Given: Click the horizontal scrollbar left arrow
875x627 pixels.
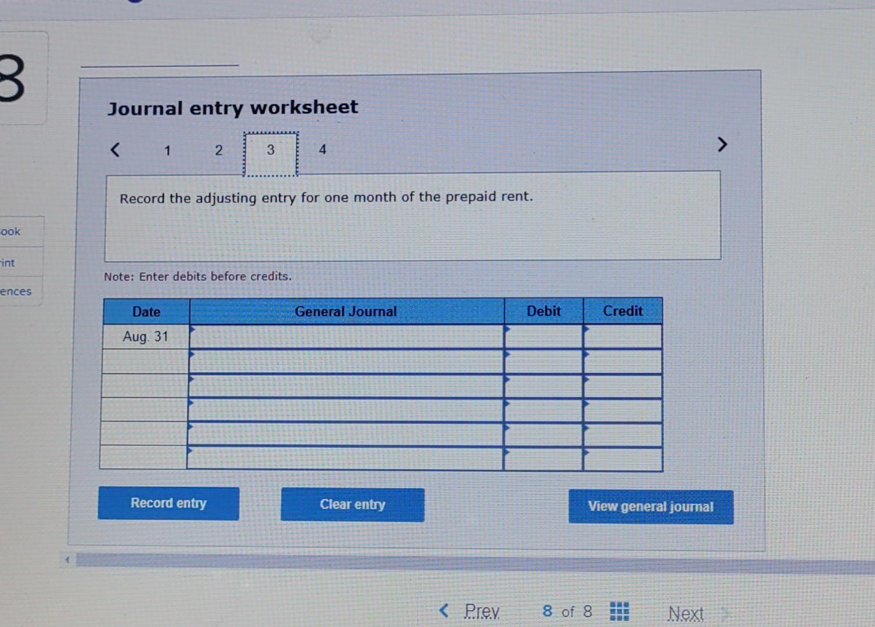Looking at the screenshot, I should (x=67, y=560).
